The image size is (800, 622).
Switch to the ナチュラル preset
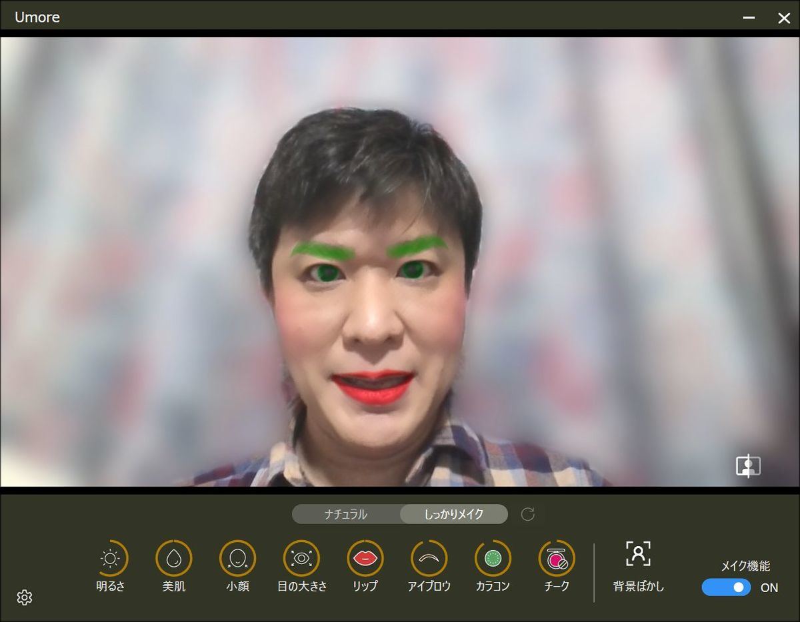346,514
